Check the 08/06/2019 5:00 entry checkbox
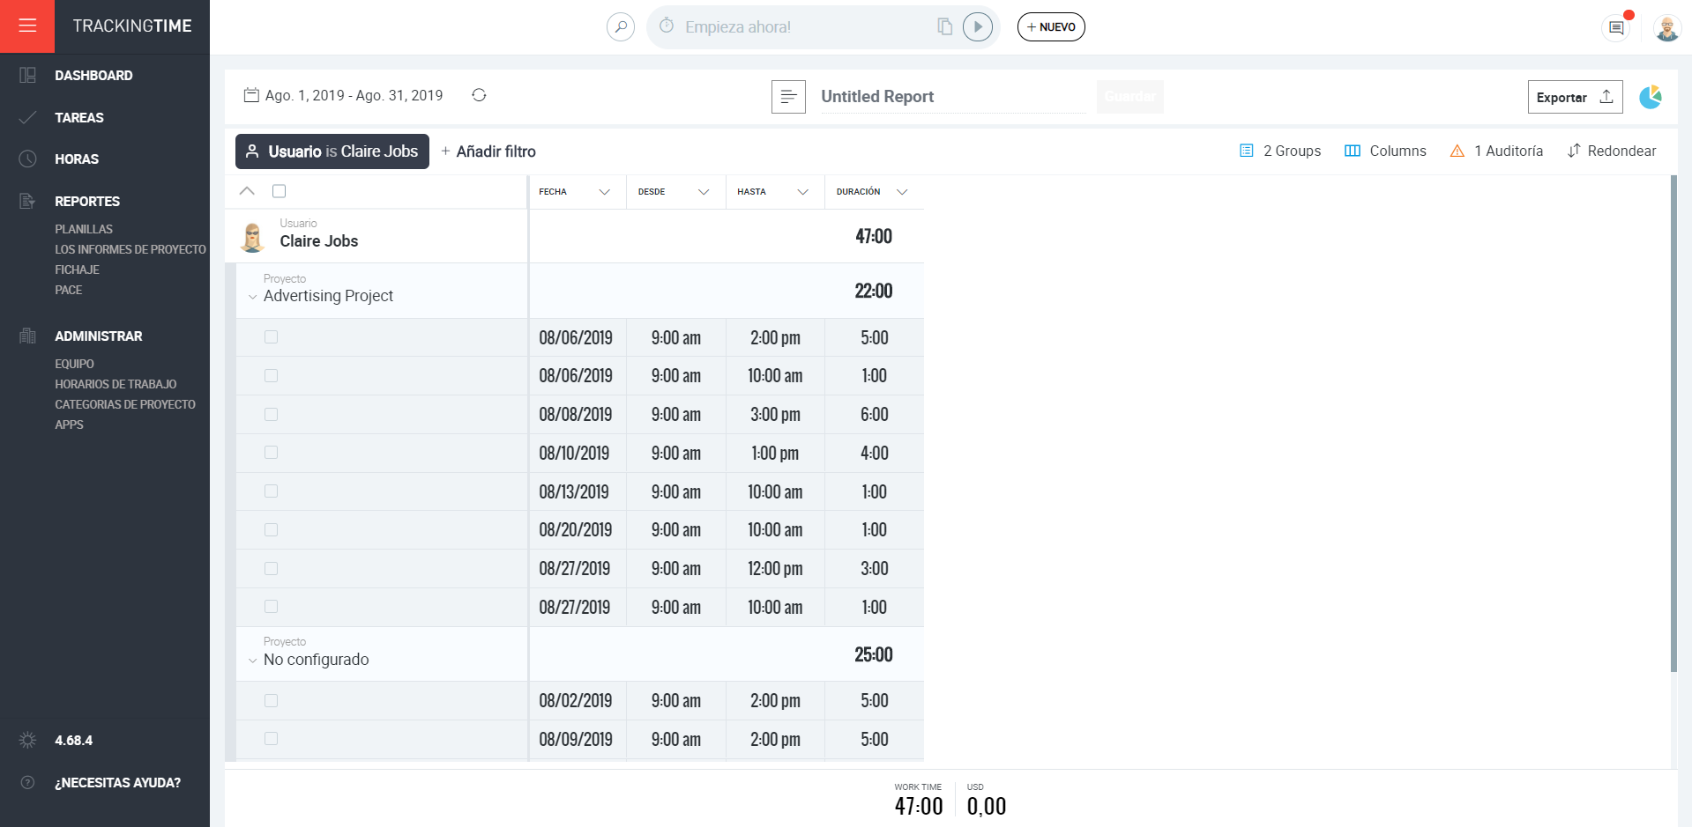Screen dimensions: 1692x827 click(271, 336)
